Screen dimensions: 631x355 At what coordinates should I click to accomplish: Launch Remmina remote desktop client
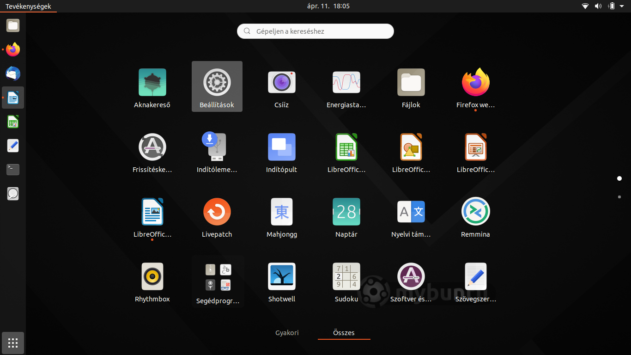click(x=476, y=216)
